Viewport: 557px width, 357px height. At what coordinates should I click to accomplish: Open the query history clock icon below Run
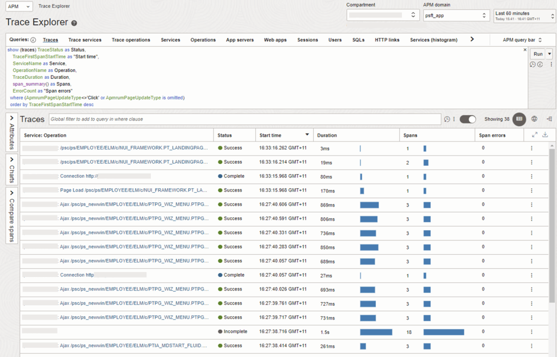[x=532, y=64]
